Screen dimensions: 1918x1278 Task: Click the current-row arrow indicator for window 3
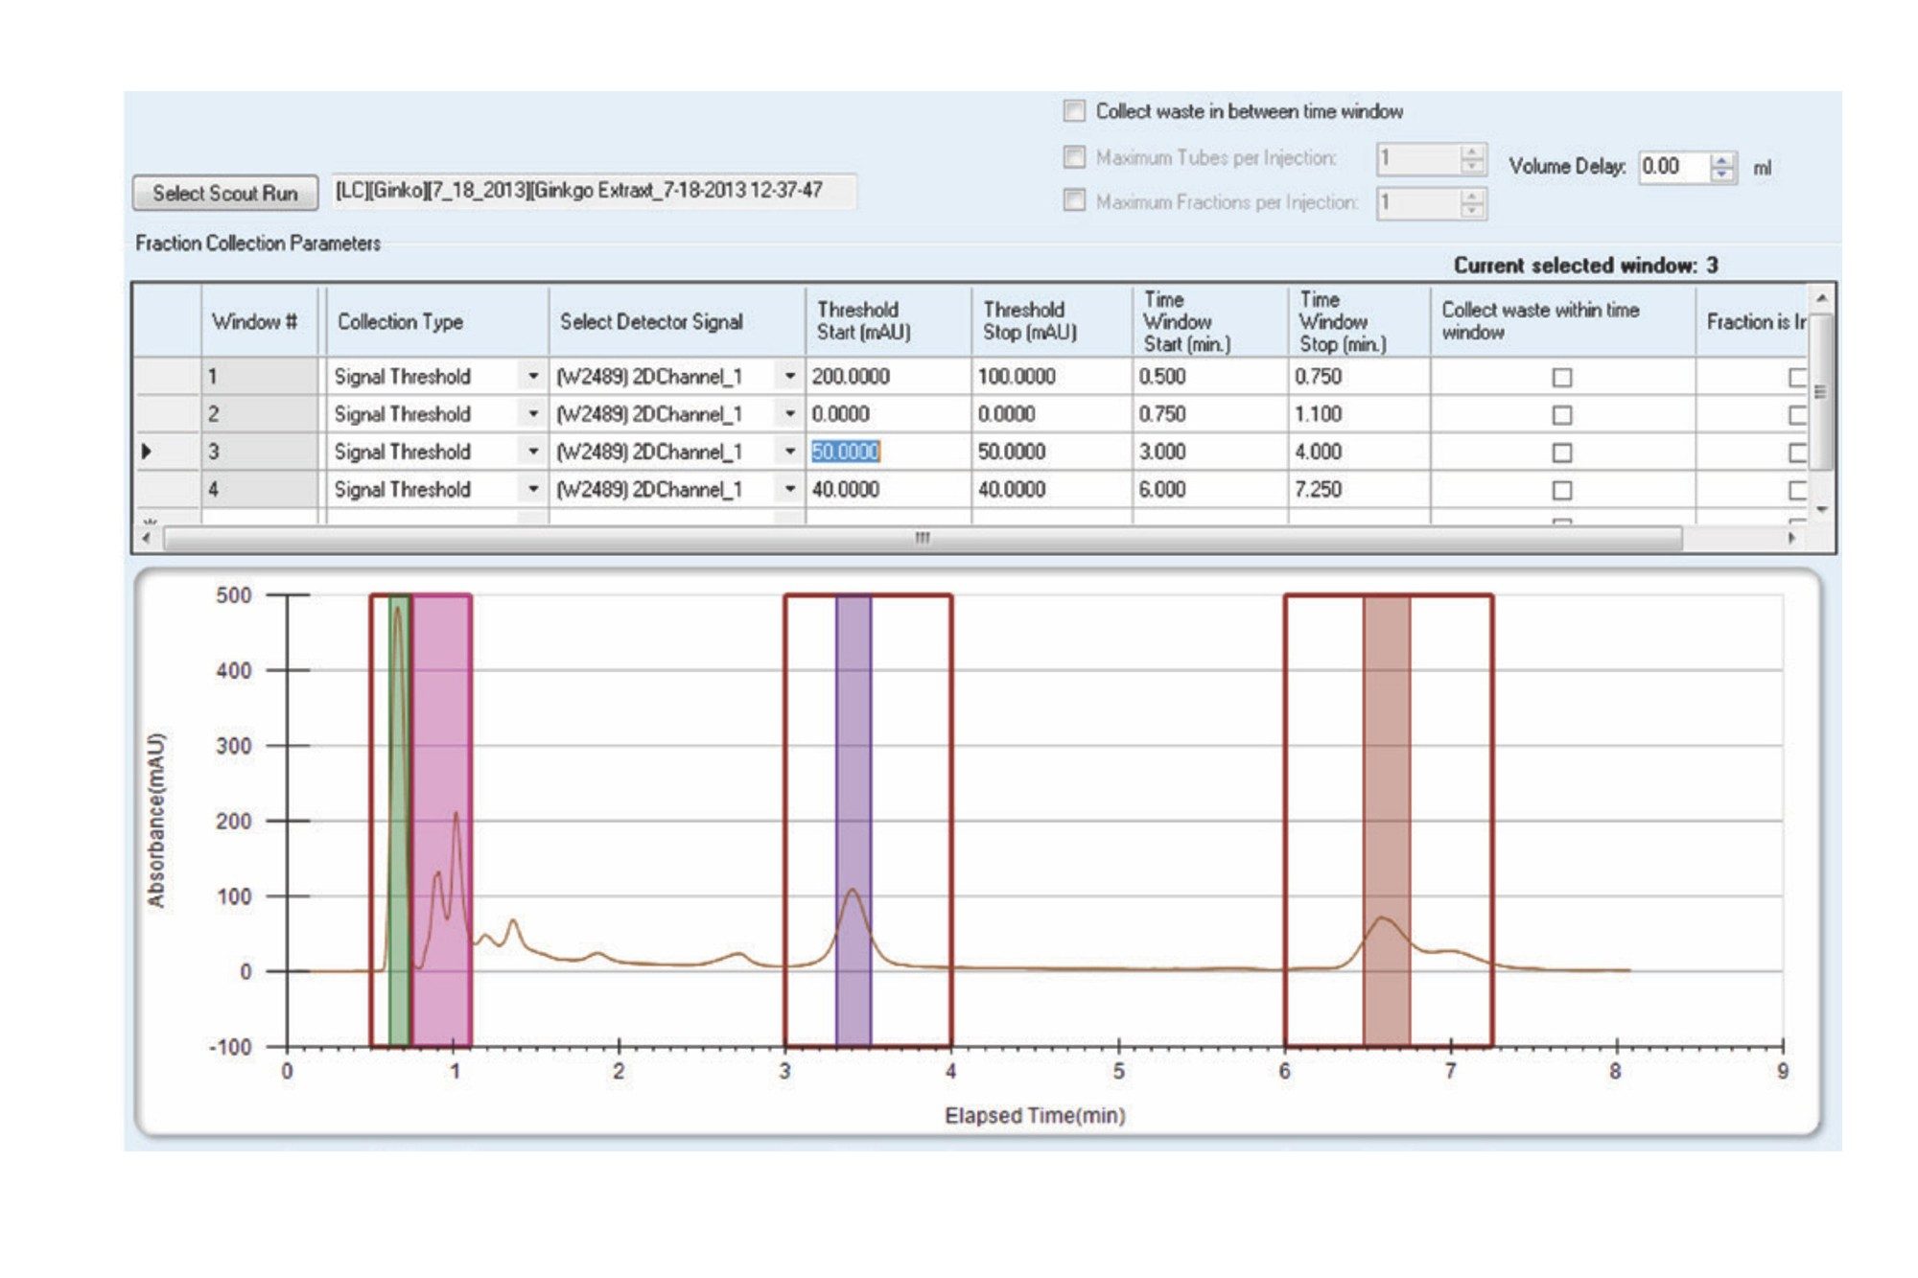coord(147,452)
